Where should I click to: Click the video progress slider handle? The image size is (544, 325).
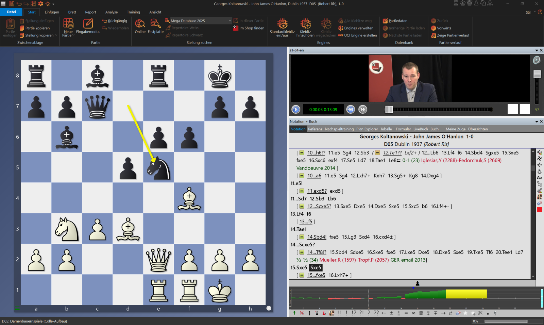389,110
